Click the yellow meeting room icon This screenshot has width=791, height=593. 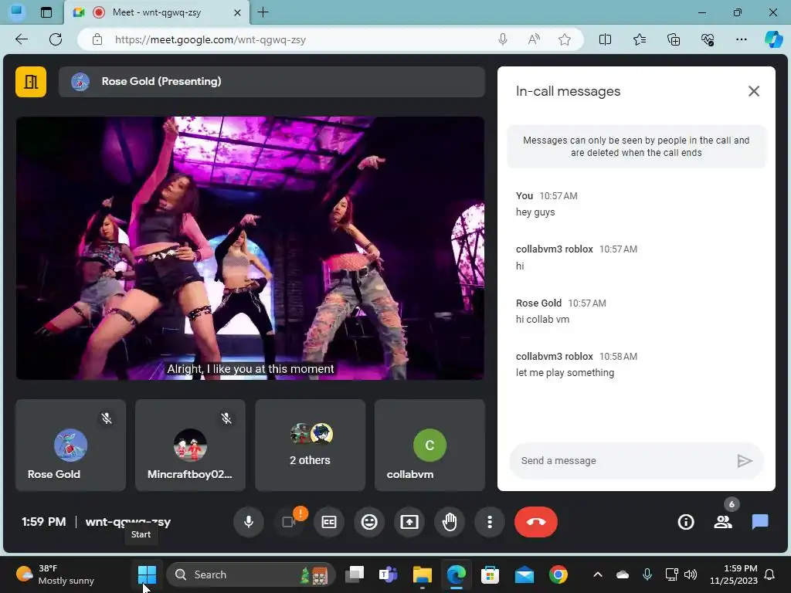coord(31,82)
